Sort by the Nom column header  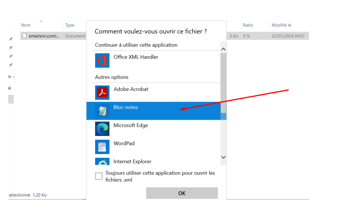(x=26, y=25)
